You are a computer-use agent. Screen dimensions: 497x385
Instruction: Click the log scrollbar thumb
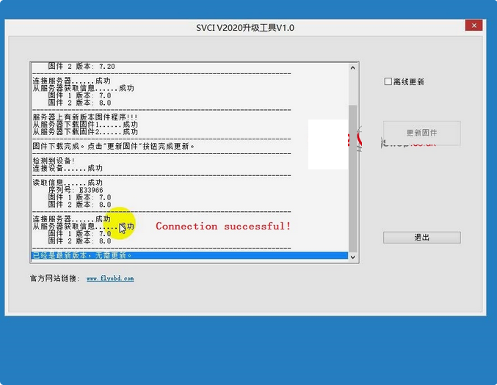click(x=353, y=179)
